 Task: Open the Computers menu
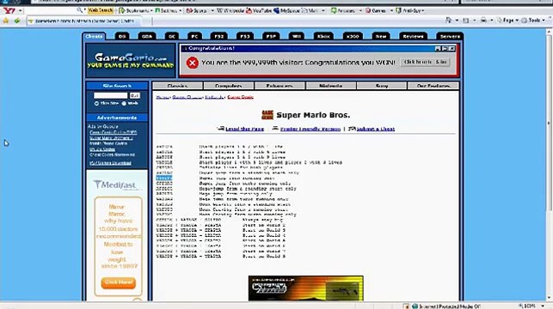pyautogui.click(x=229, y=86)
